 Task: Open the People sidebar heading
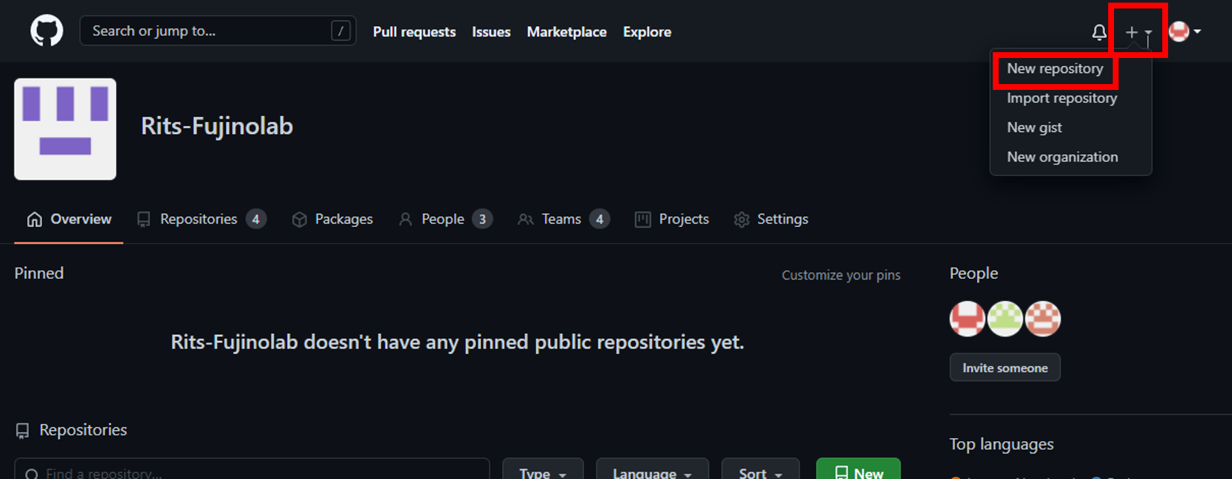tap(973, 273)
